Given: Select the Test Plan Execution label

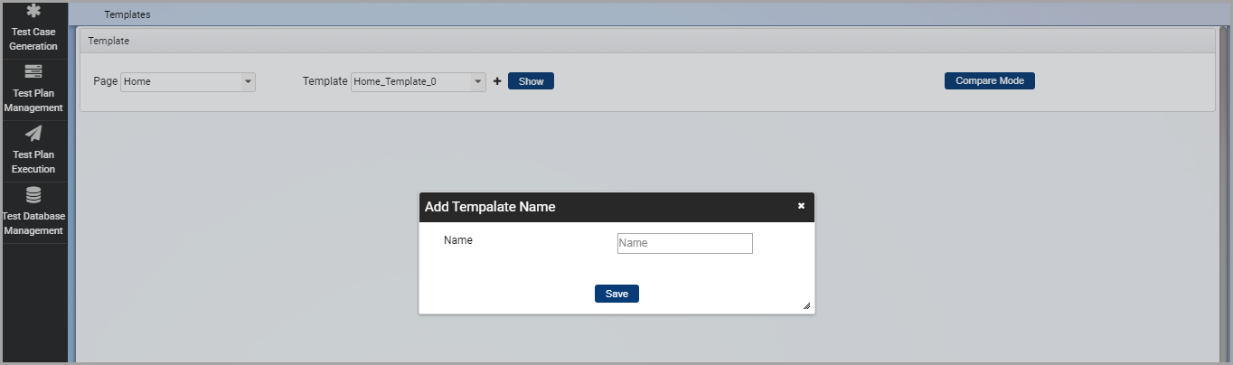Looking at the screenshot, I should click(33, 162).
